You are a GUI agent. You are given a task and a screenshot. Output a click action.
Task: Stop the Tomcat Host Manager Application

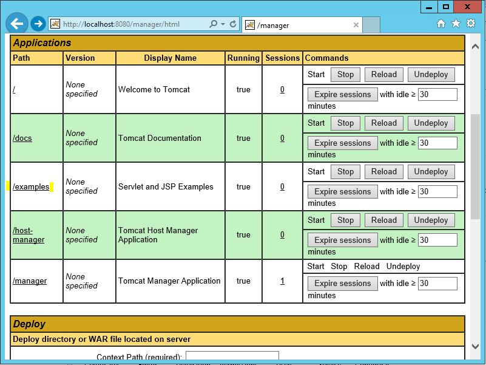pyautogui.click(x=345, y=220)
